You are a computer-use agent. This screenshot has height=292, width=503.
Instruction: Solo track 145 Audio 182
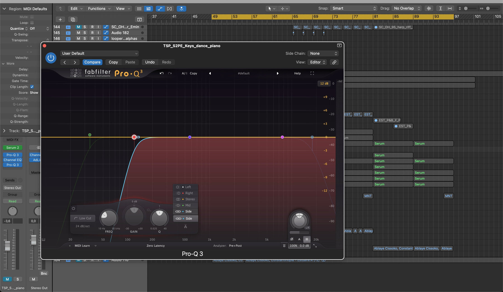click(85, 33)
